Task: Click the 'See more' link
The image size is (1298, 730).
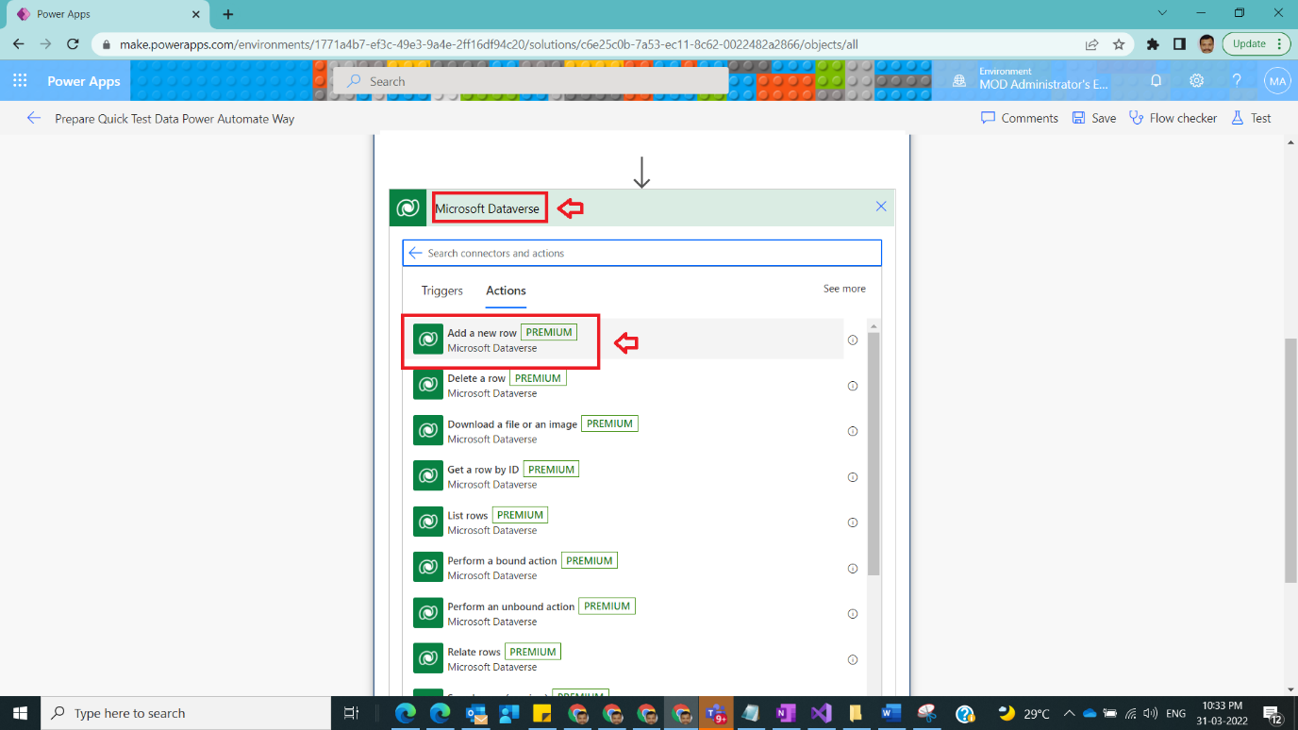Action: pyautogui.click(x=844, y=289)
